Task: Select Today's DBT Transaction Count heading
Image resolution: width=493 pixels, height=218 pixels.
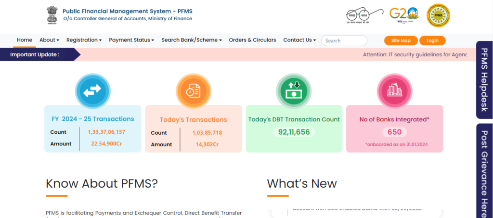Action: tap(294, 119)
